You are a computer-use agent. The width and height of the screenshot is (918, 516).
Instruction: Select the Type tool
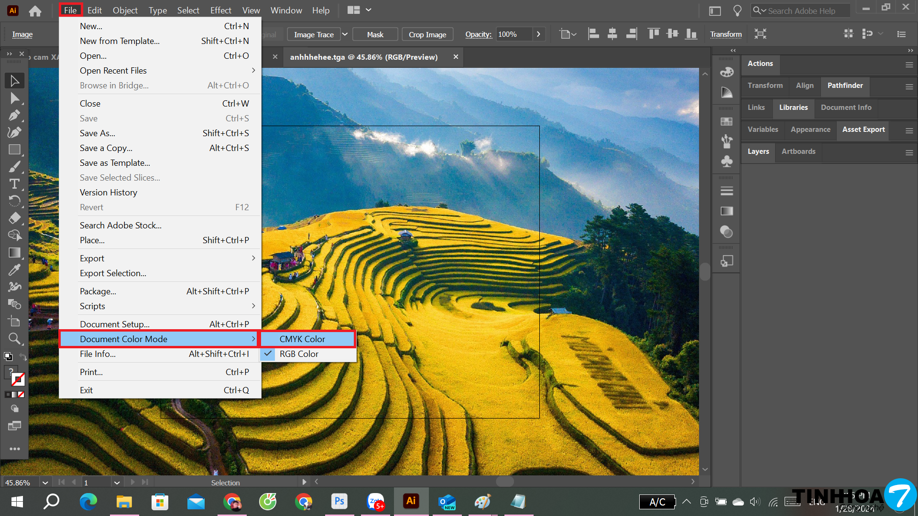point(14,184)
